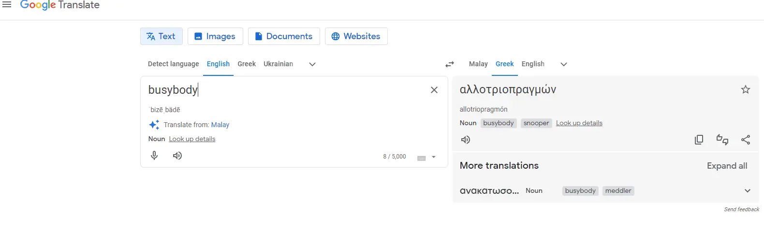Listen to source text pronunciation
764x232 pixels.
(177, 156)
